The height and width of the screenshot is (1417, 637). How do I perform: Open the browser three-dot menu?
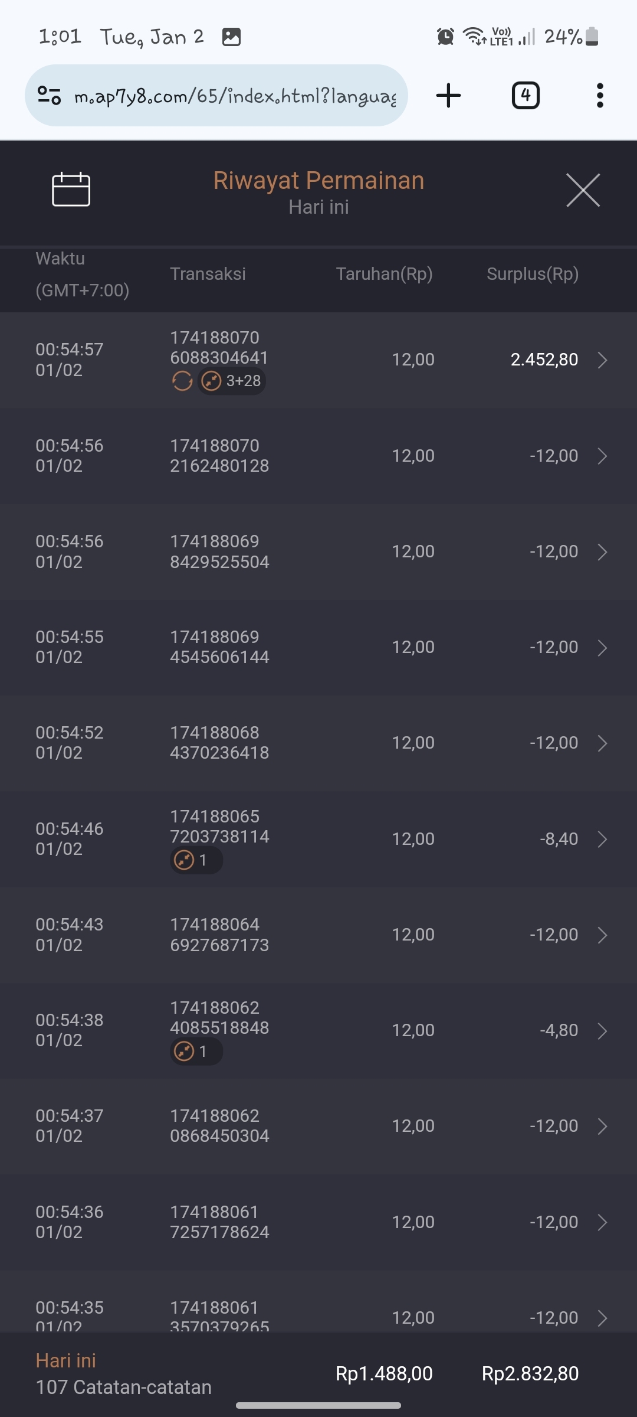[x=600, y=96]
